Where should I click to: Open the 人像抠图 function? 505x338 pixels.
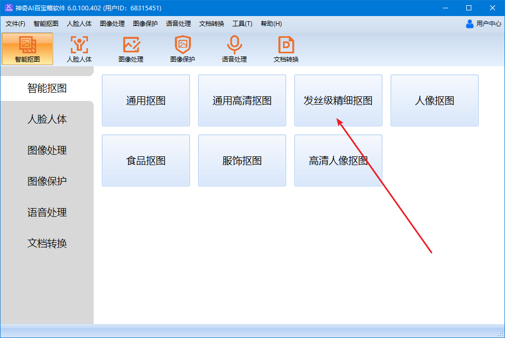[x=435, y=100]
